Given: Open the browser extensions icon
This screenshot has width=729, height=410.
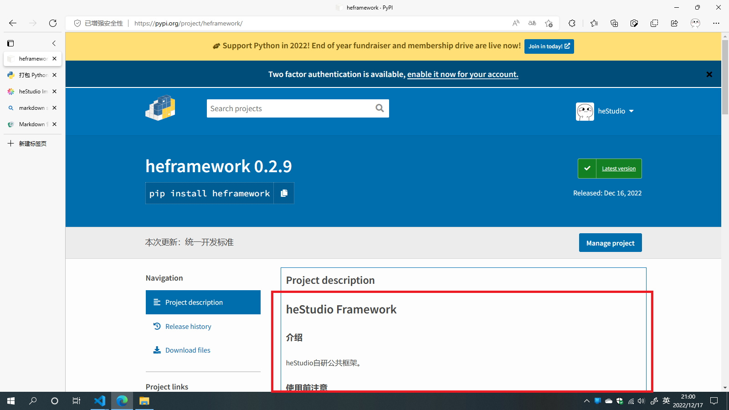Looking at the screenshot, I should (572, 23).
